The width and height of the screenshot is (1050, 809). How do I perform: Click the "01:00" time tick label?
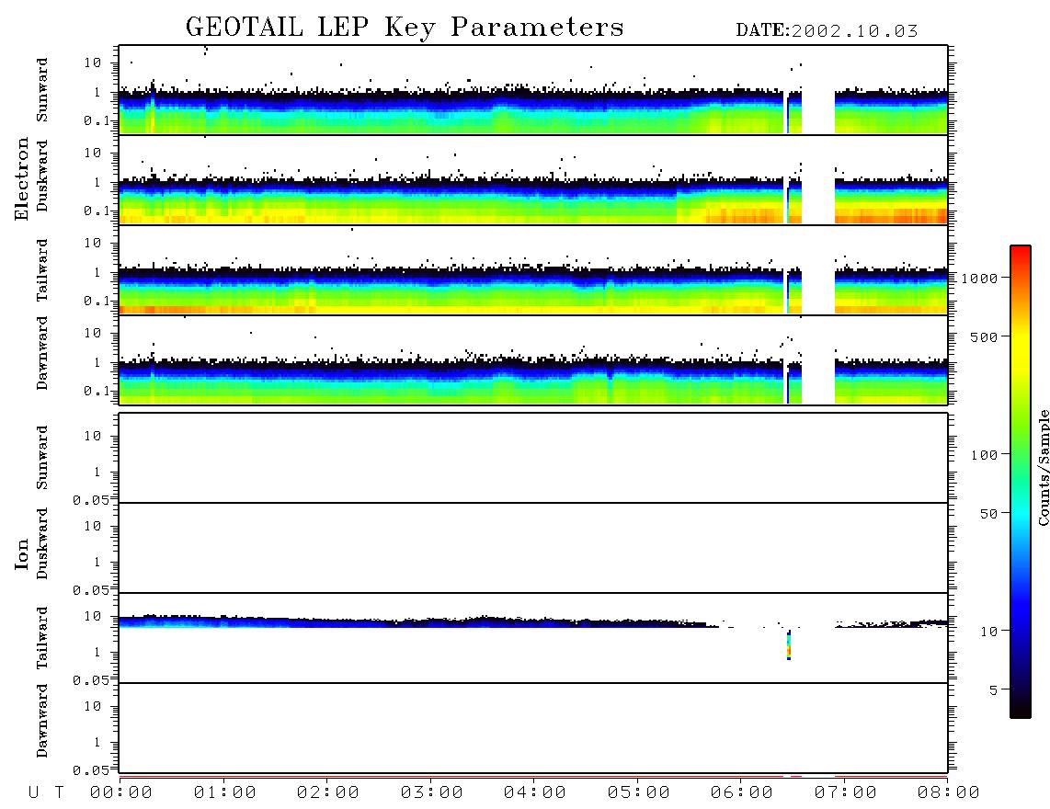(x=225, y=793)
